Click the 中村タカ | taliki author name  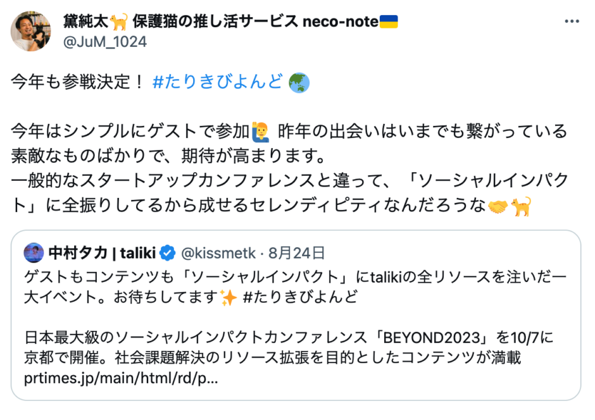click(101, 254)
